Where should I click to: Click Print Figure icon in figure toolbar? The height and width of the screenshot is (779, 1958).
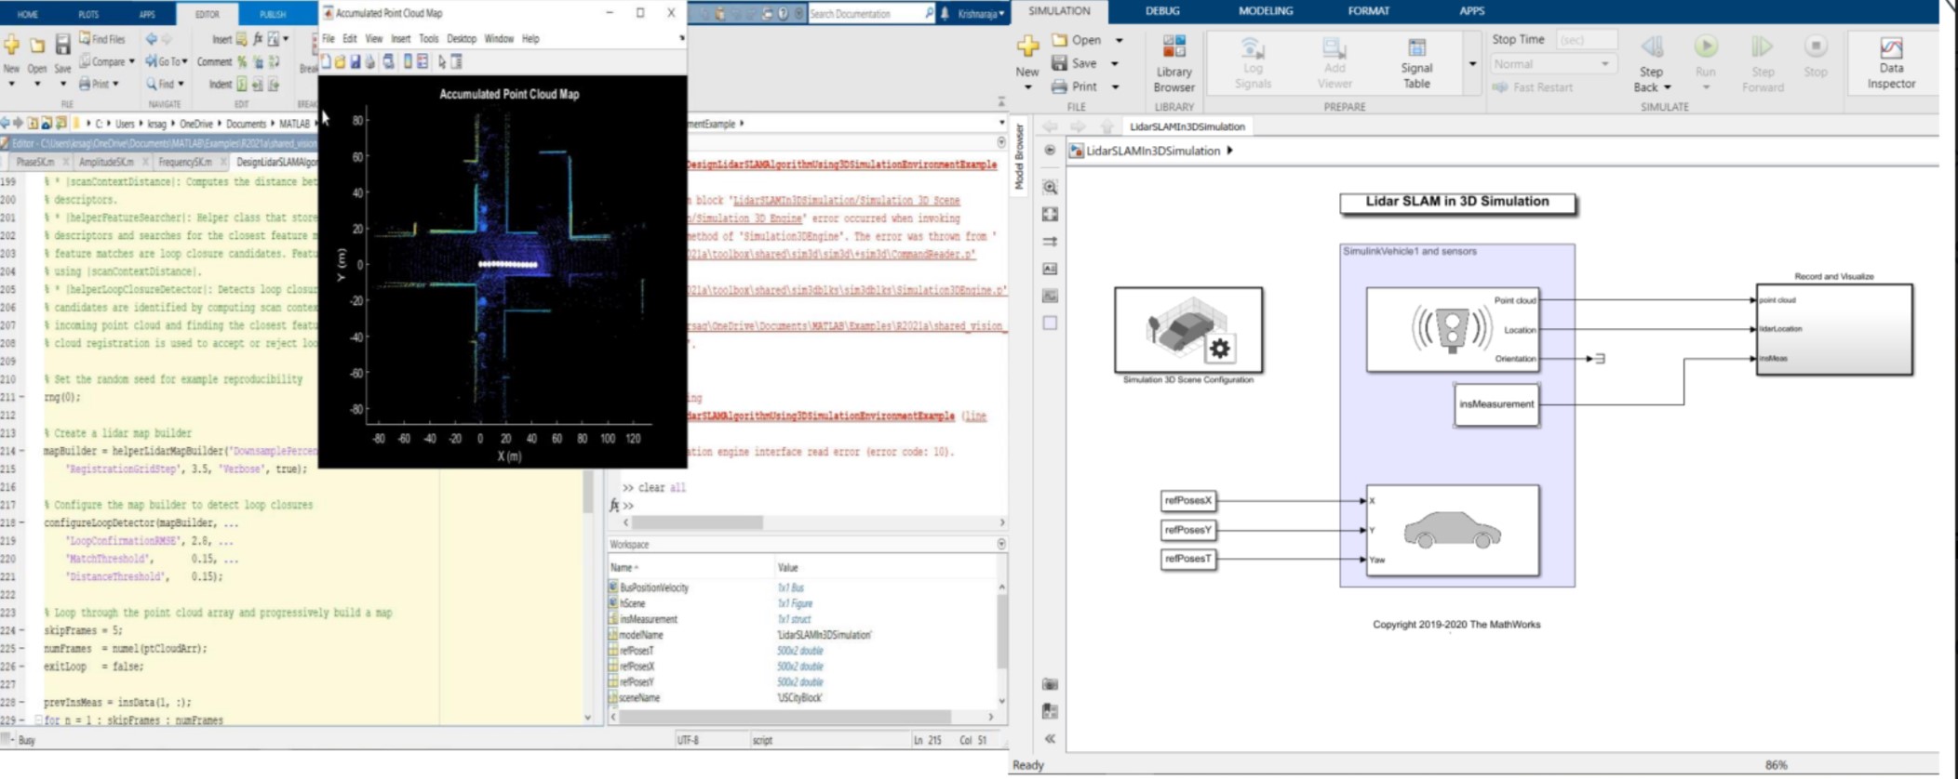coord(370,61)
